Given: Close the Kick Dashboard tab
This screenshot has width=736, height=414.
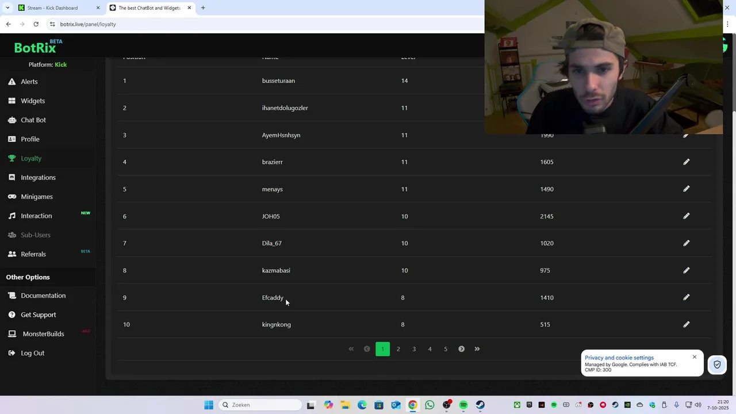Looking at the screenshot, I should pos(98,8).
